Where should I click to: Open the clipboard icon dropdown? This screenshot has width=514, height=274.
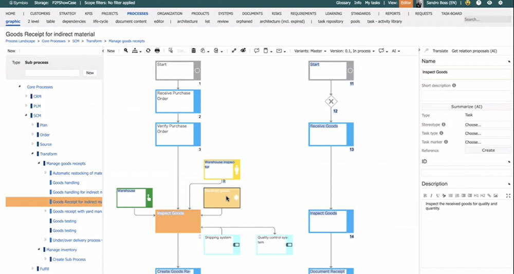267,51
